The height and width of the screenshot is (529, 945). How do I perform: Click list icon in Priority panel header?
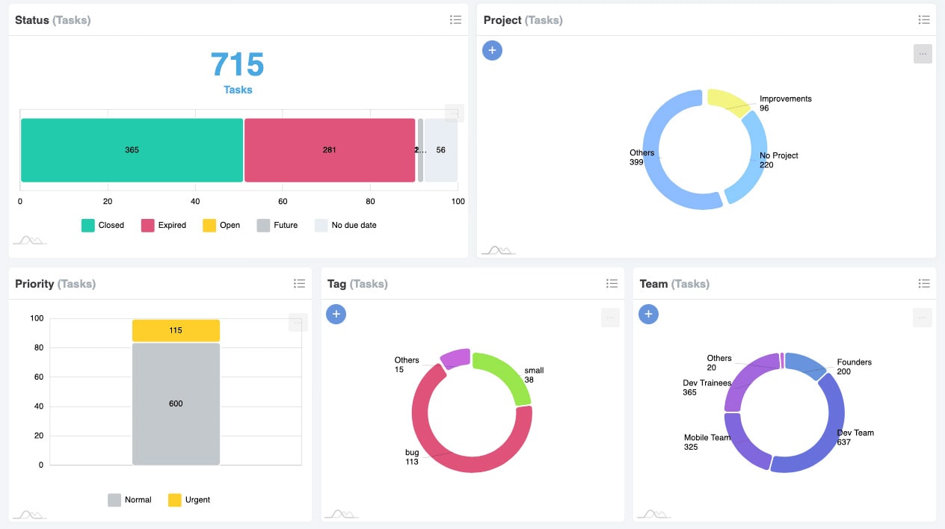pyautogui.click(x=299, y=283)
